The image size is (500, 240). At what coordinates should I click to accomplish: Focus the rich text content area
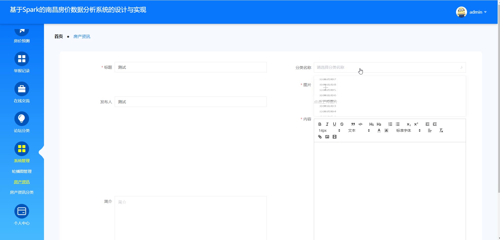(x=390, y=191)
